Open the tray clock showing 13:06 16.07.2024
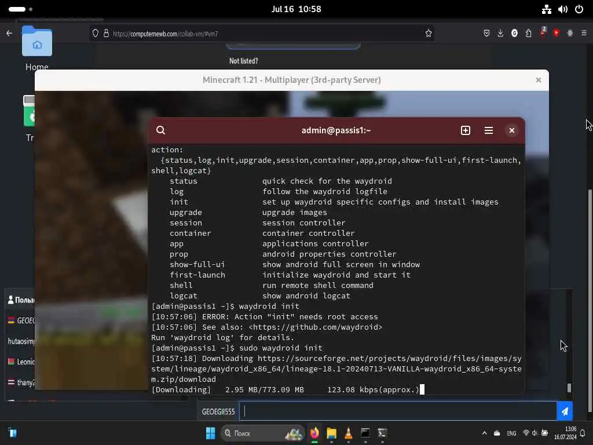The height and width of the screenshot is (445, 593). tap(565, 433)
